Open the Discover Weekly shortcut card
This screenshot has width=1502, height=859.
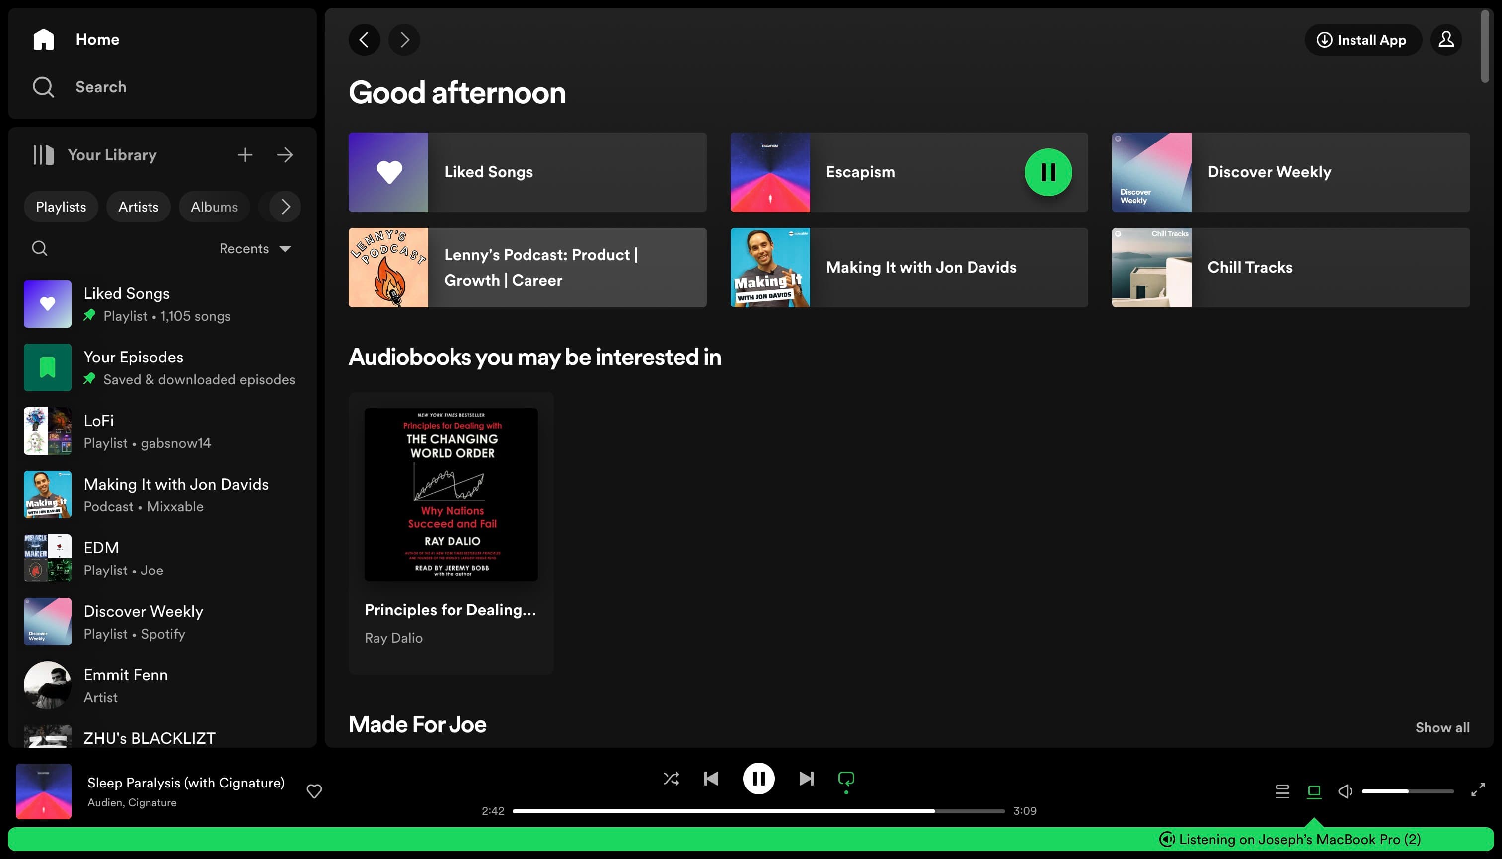point(1291,172)
